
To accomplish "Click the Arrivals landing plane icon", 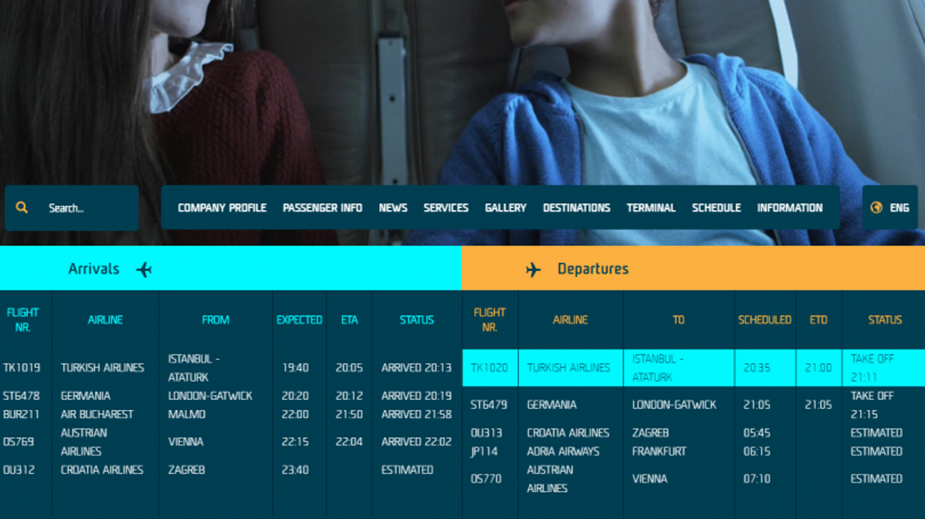I will [x=144, y=270].
